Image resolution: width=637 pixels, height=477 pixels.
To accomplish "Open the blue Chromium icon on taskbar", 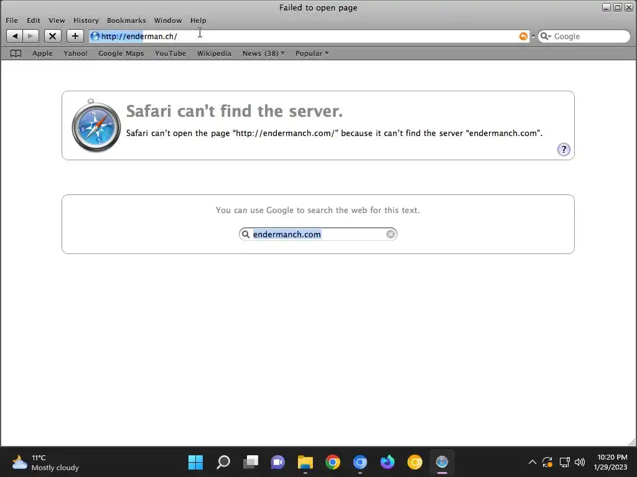I will pyautogui.click(x=360, y=462).
